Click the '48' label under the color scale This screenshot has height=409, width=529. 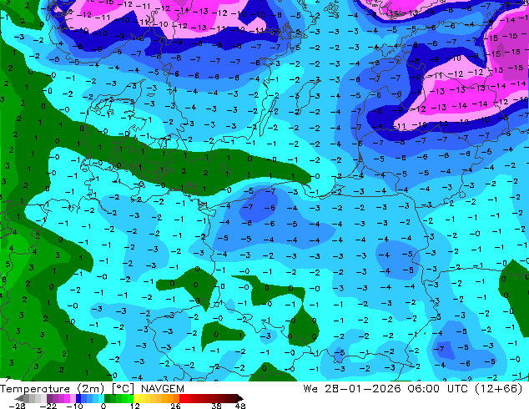(240, 406)
